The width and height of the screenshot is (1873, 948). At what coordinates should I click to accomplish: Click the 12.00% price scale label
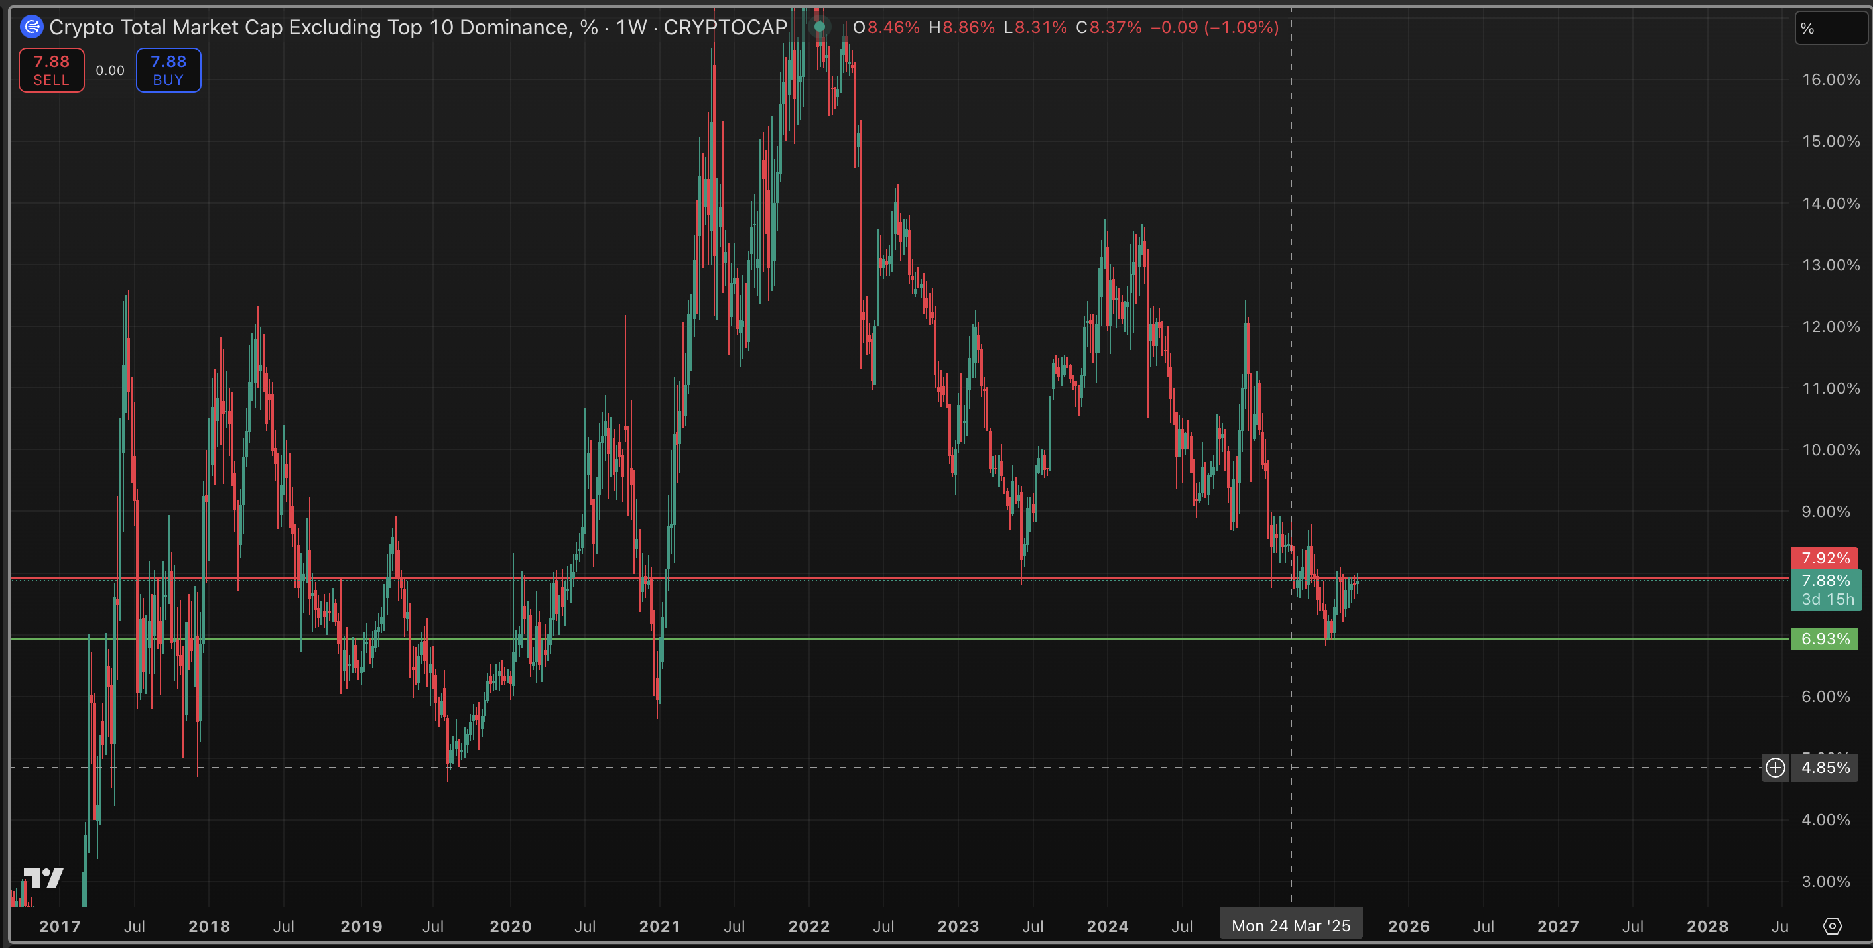[x=1831, y=326]
